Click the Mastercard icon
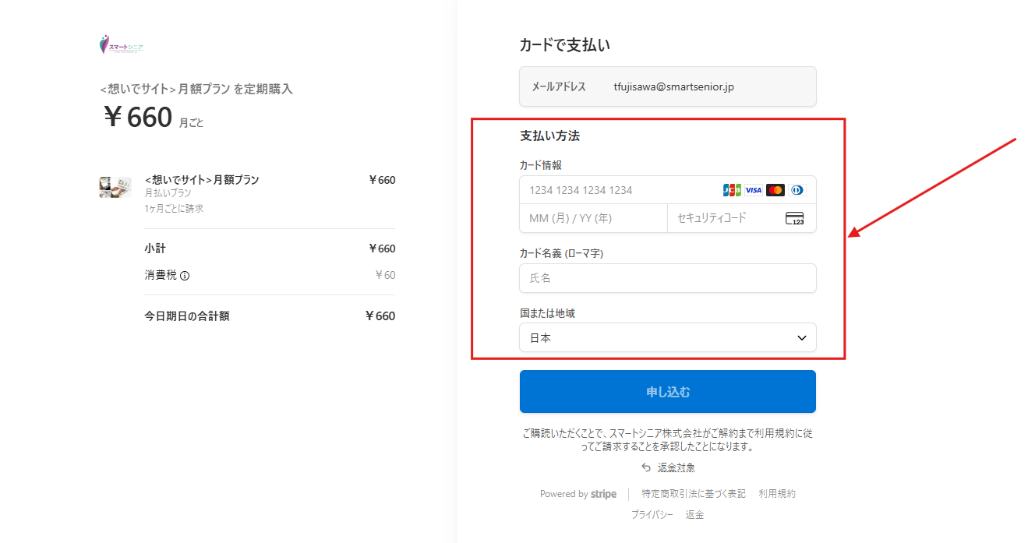The height and width of the screenshot is (543, 1035). pyautogui.click(x=775, y=190)
